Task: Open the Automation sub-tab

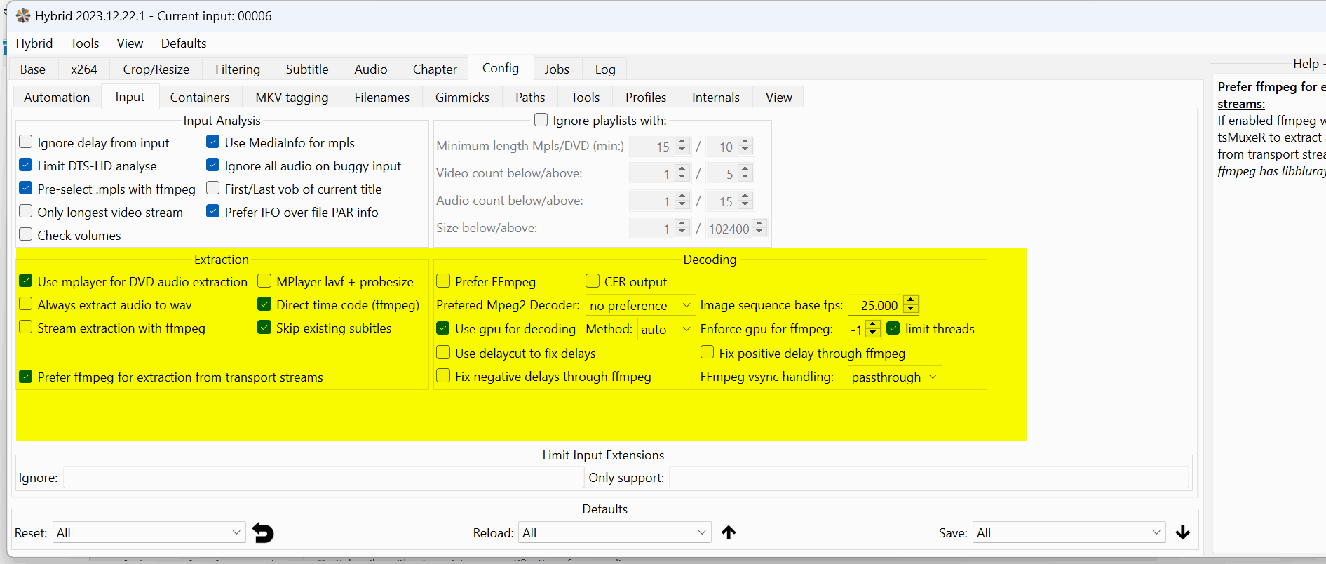Action: pos(57,98)
